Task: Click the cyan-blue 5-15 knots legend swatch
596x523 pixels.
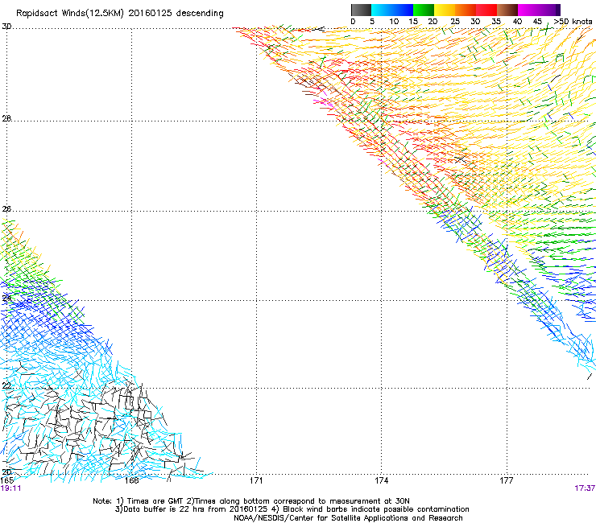Action: [392, 10]
